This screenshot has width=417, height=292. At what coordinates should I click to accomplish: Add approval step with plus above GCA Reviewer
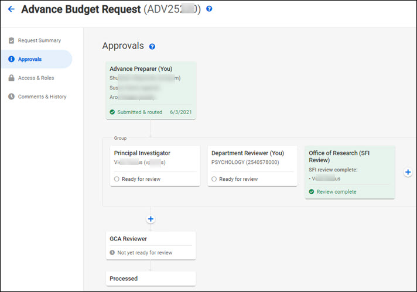click(151, 219)
